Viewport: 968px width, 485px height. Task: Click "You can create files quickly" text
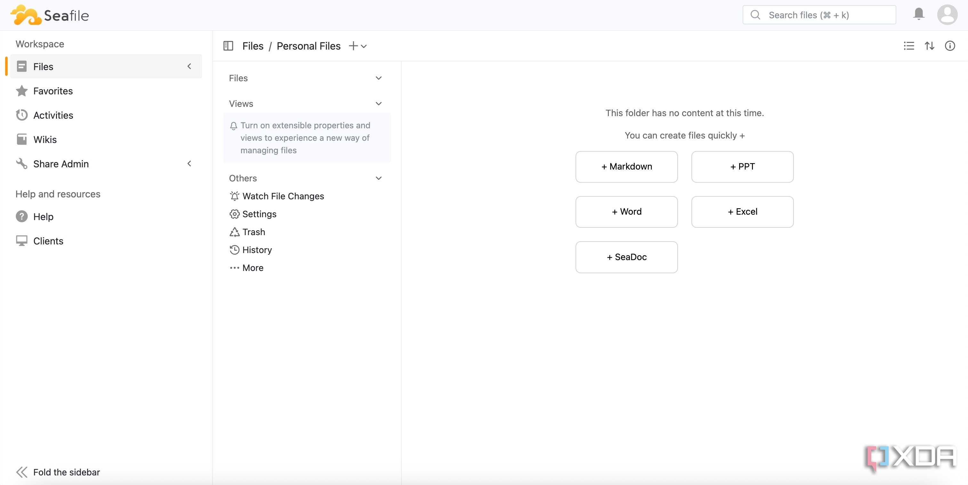(x=684, y=135)
